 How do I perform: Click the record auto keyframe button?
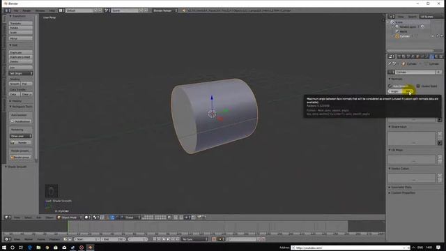click(x=214, y=239)
